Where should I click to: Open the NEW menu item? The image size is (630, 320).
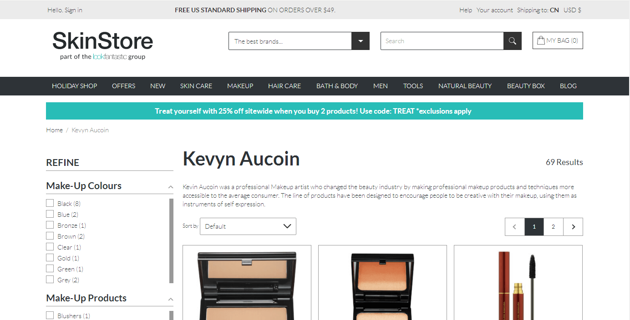tap(157, 86)
